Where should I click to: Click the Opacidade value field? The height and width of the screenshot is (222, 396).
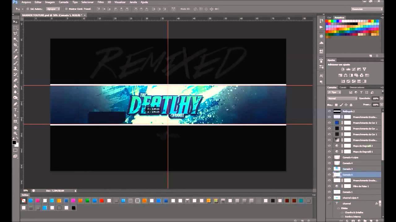(x=375, y=98)
